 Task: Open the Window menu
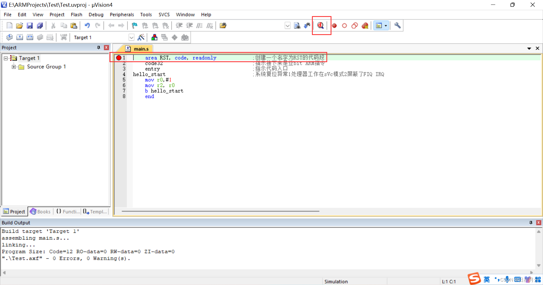click(x=185, y=15)
